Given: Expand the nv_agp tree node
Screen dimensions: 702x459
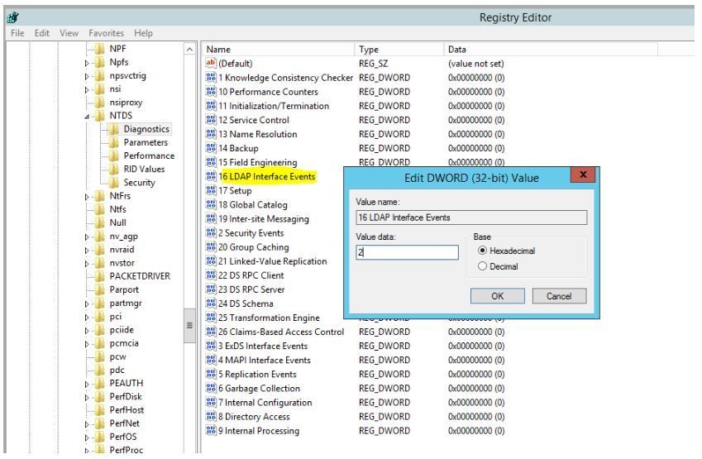Looking at the screenshot, I should 87,237.
